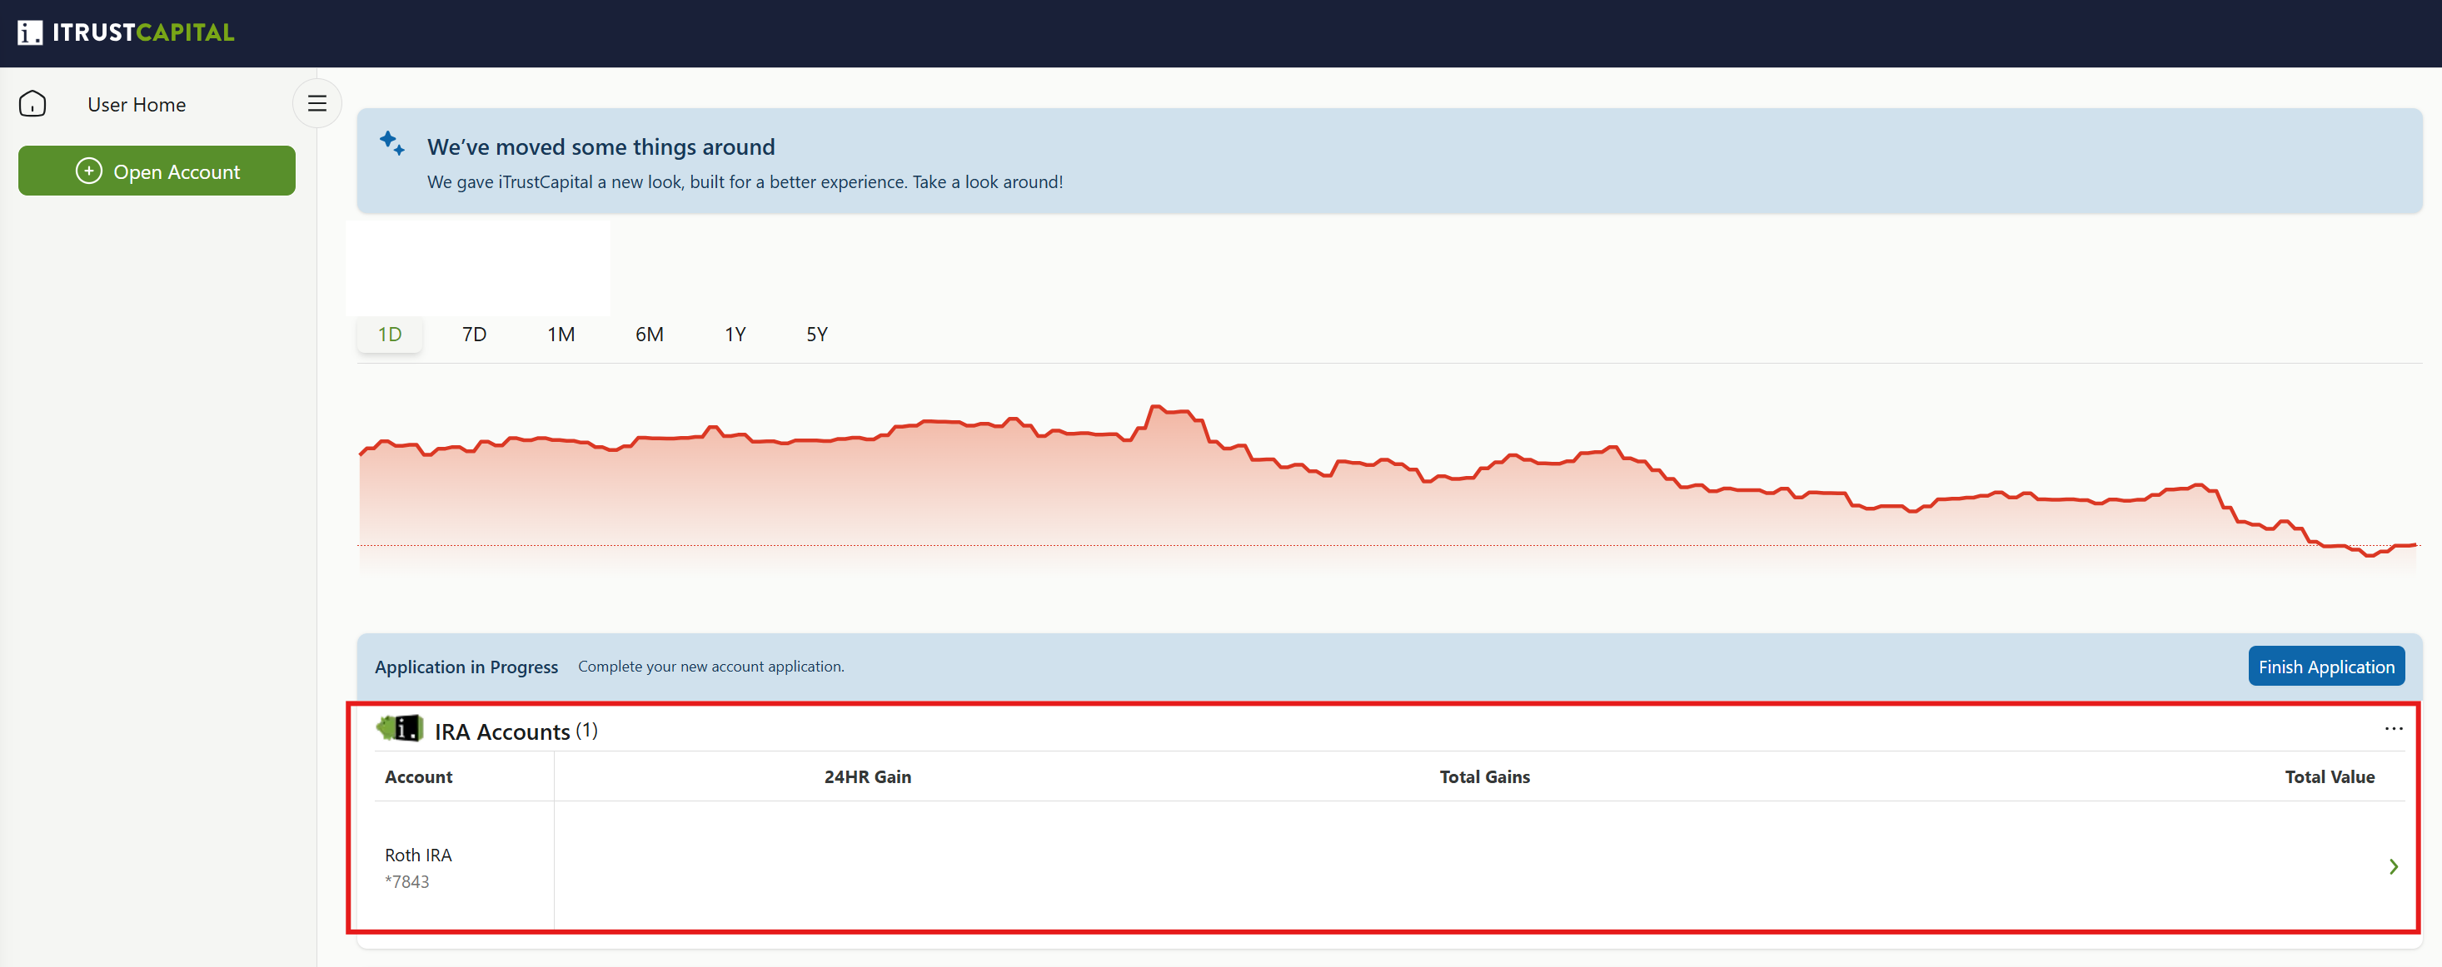
Task: Click the sparkle icon in the announcement banner
Action: pos(392,144)
